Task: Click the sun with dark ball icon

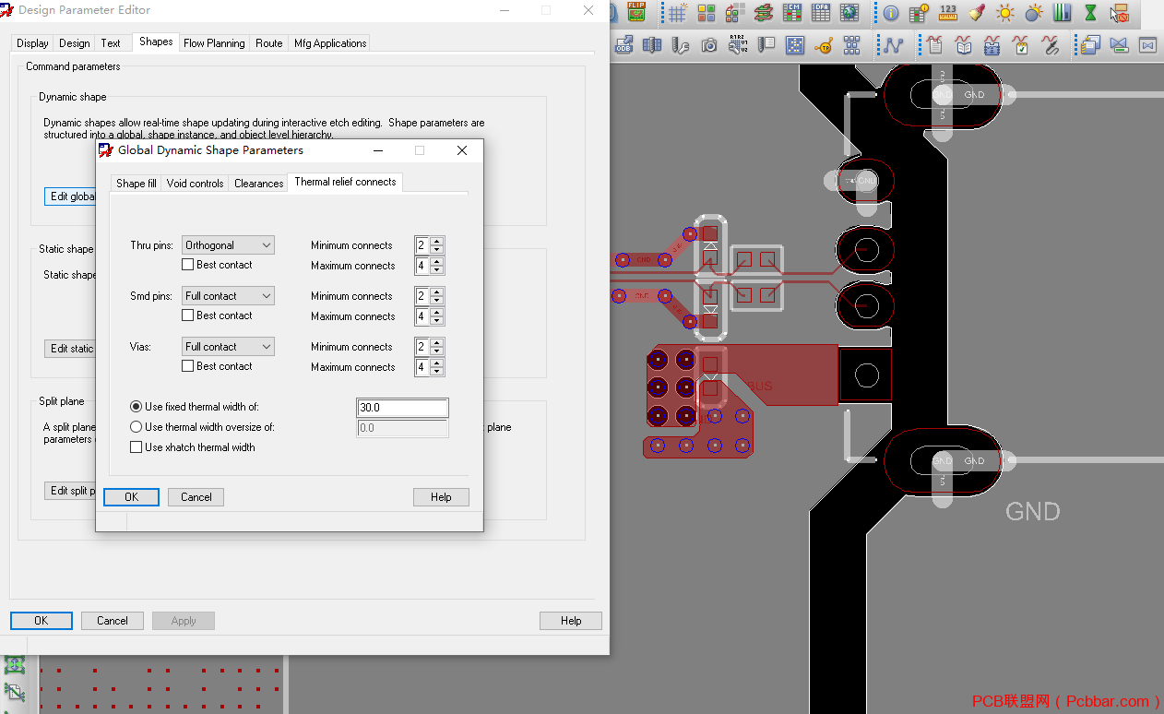Action: click(1034, 13)
